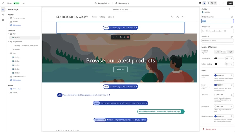
Task: Click Add section under Footer
Action: [x=16, y=89]
